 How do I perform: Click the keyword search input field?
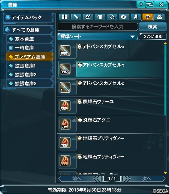97,27
